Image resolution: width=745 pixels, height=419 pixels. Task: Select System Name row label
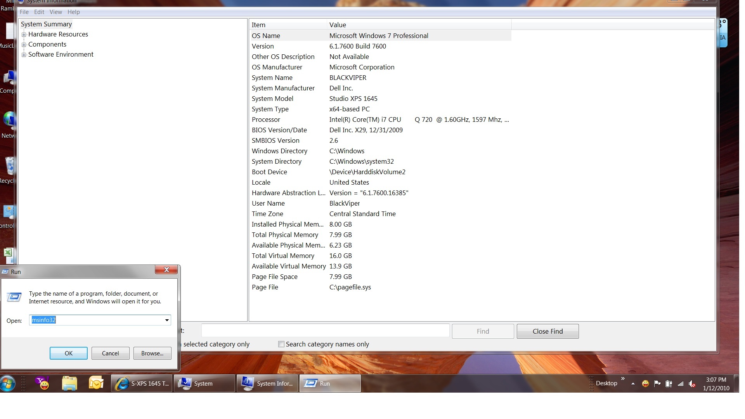(272, 78)
